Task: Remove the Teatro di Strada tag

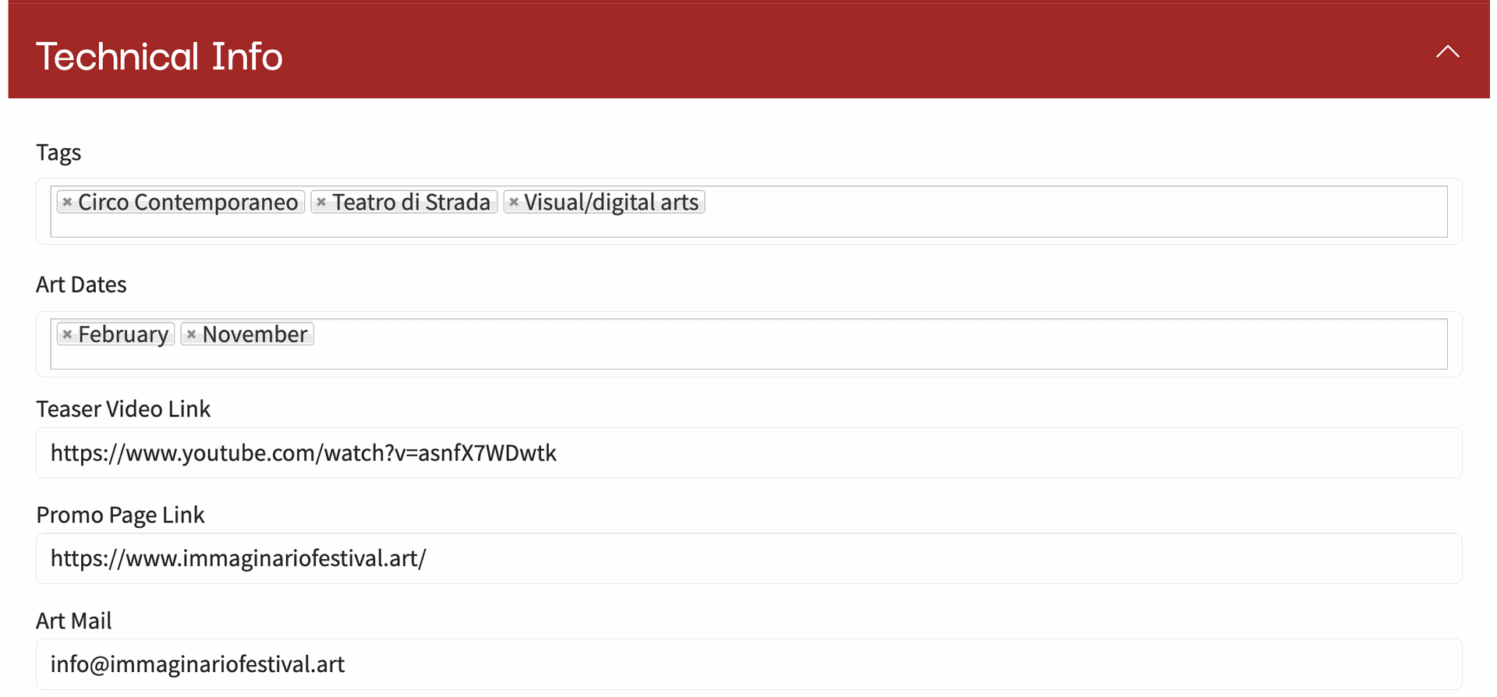Action: tap(321, 202)
